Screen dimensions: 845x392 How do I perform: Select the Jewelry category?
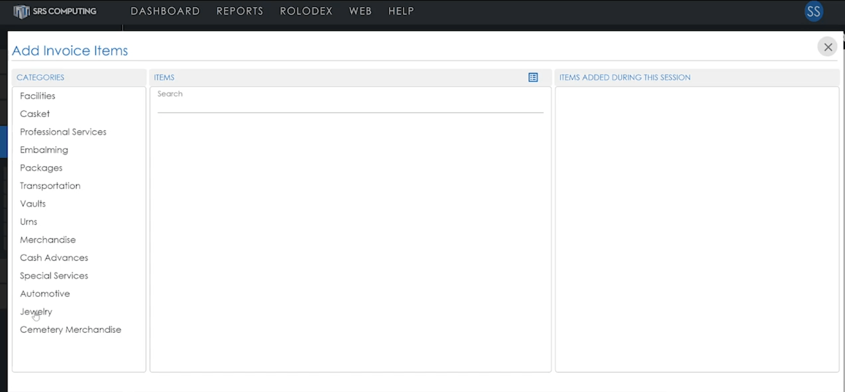(x=36, y=312)
